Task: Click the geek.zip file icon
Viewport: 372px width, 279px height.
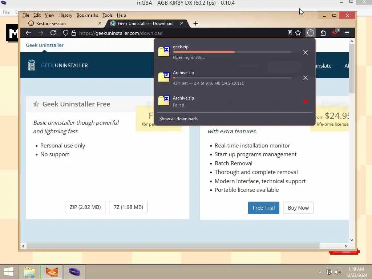Action: tap(164, 52)
